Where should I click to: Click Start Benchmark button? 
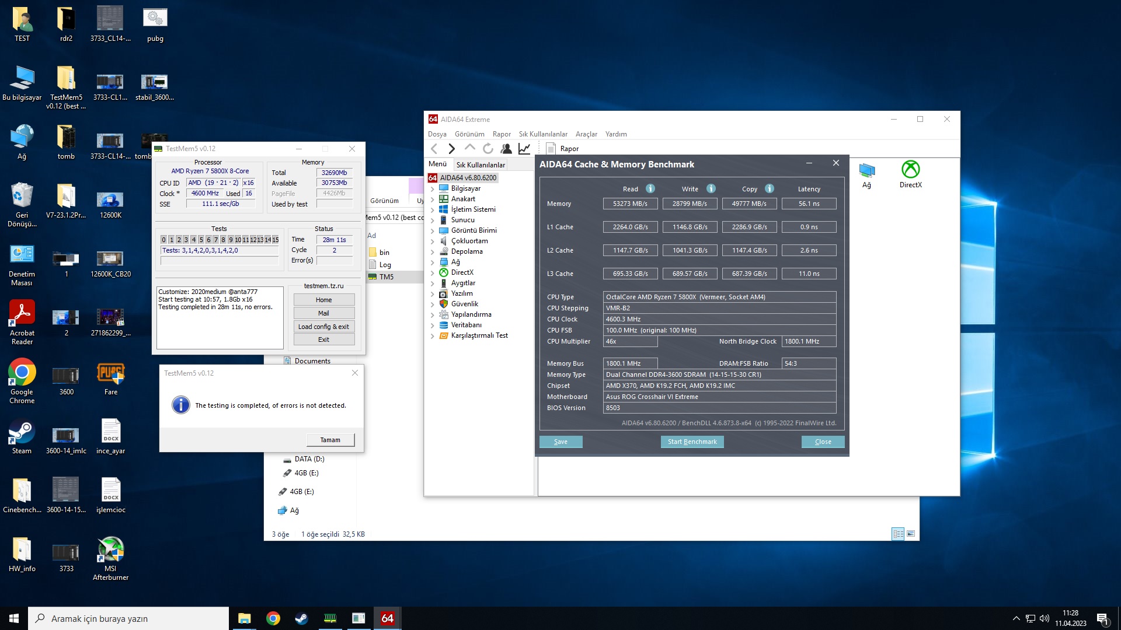(692, 442)
